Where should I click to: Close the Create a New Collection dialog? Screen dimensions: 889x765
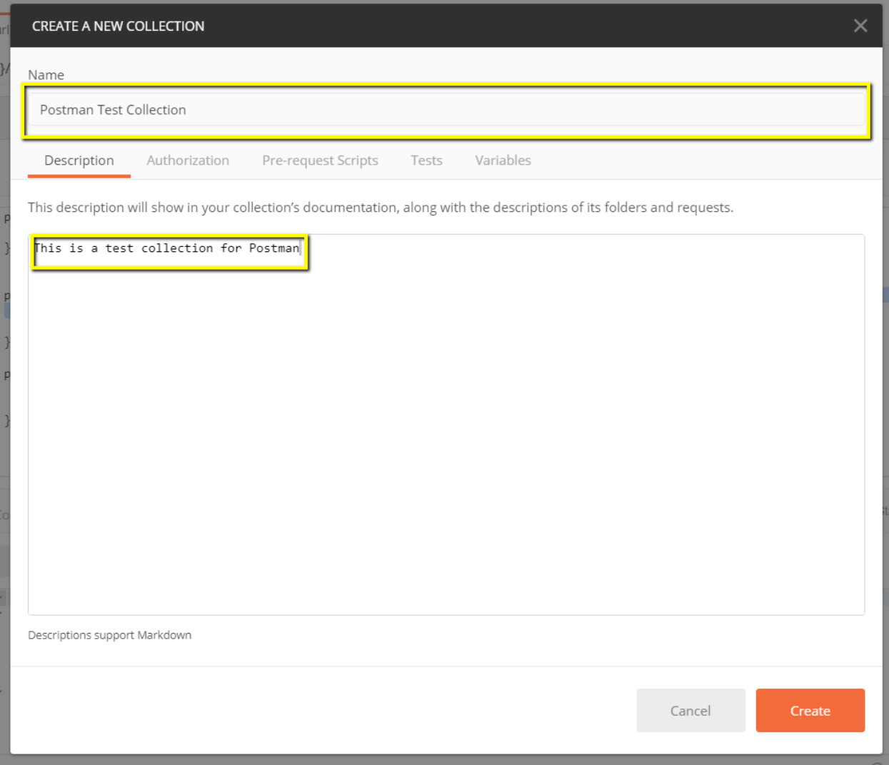coord(860,26)
